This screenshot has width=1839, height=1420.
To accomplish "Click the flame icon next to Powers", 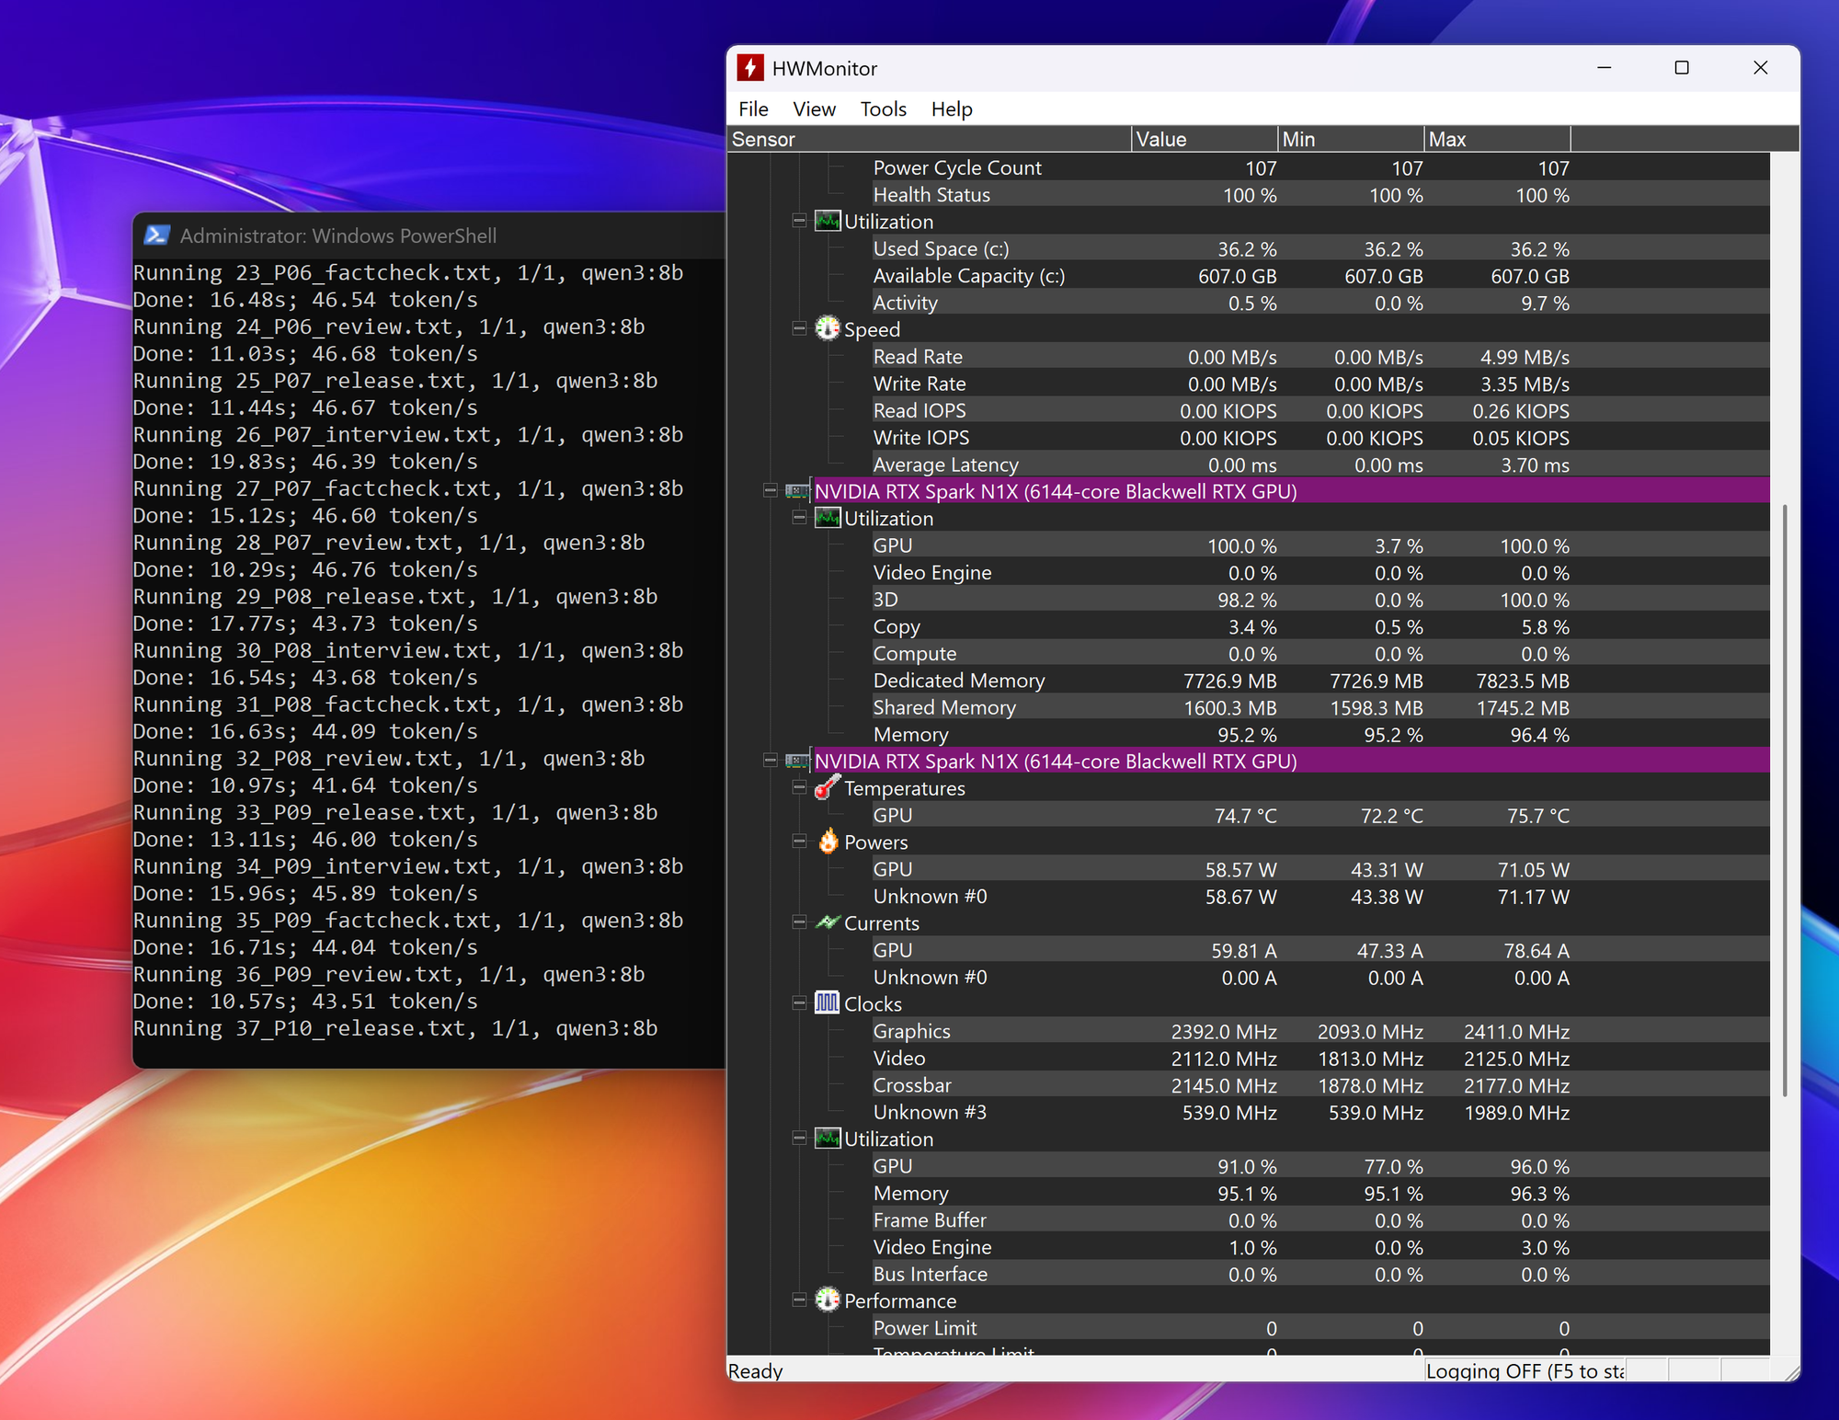I will click(x=828, y=842).
